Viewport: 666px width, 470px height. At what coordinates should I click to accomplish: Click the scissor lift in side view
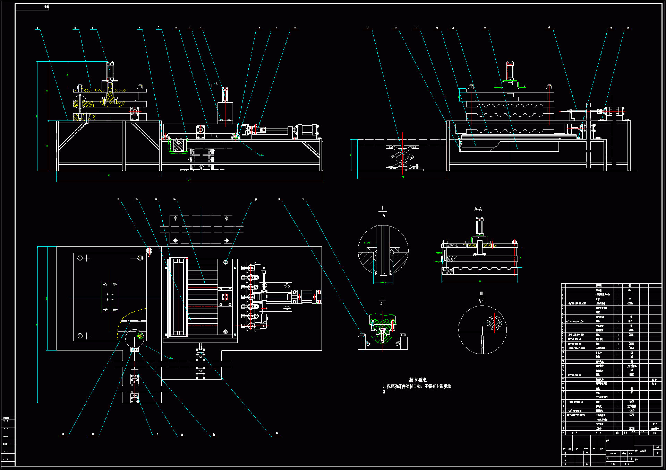tap(402, 158)
